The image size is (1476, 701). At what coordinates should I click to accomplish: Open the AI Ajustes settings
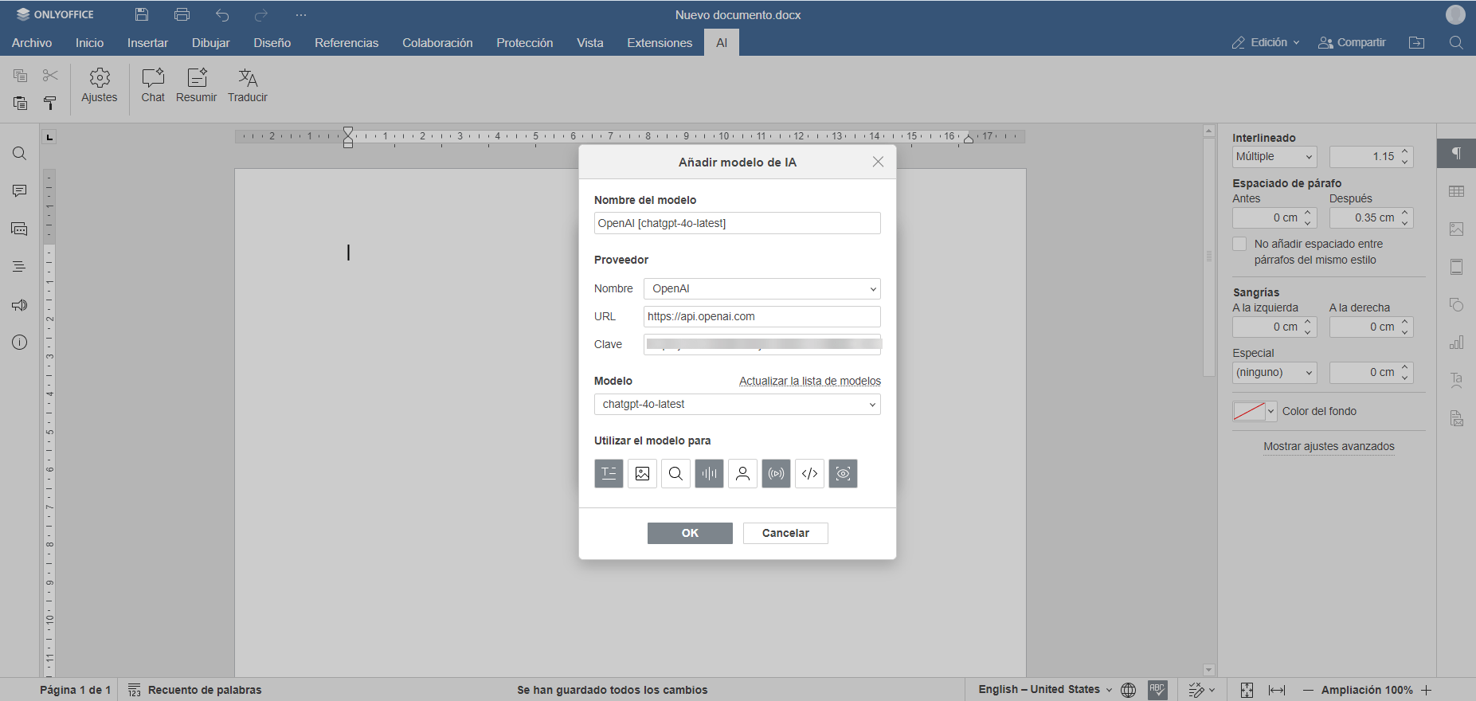pos(99,86)
